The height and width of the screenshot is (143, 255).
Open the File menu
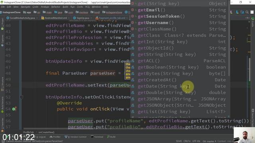3,7
